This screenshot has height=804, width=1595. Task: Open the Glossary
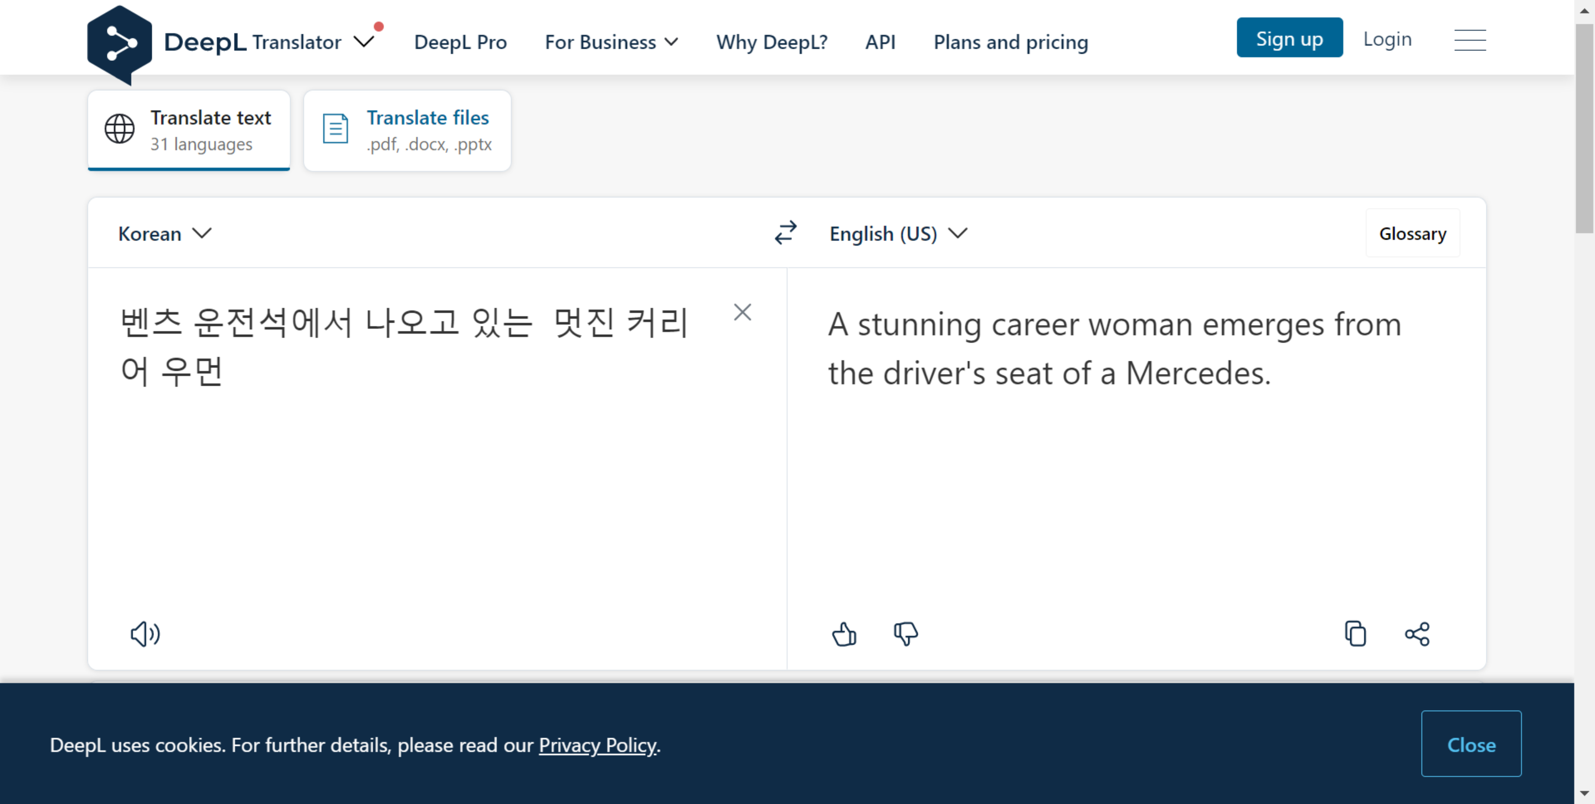tap(1412, 233)
